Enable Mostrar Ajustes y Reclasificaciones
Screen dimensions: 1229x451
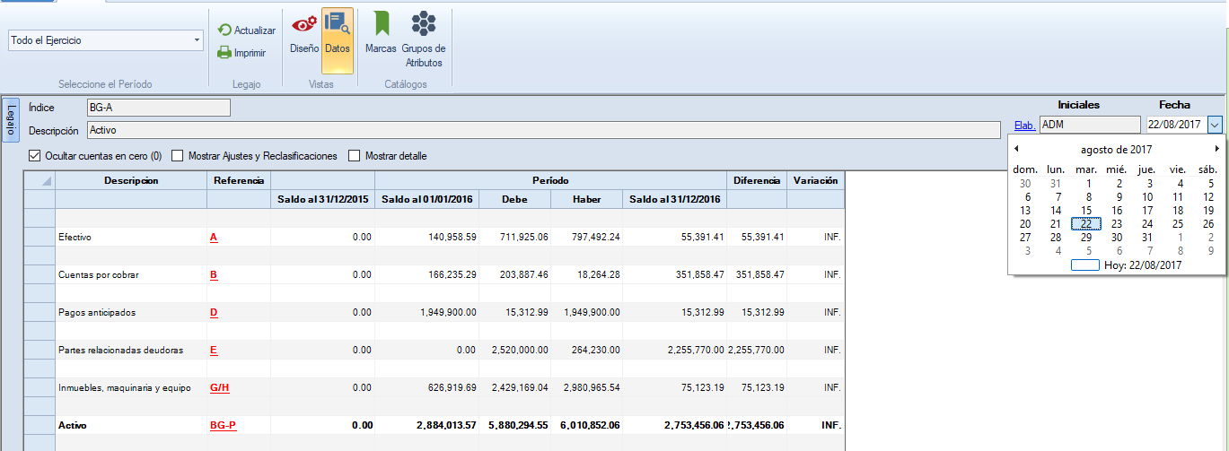click(x=178, y=156)
